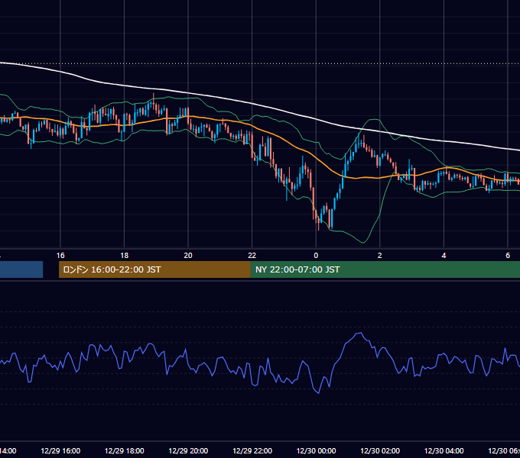Click the "2" hour label on the chart axis
This screenshot has width=520, height=458.
coord(380,255)
